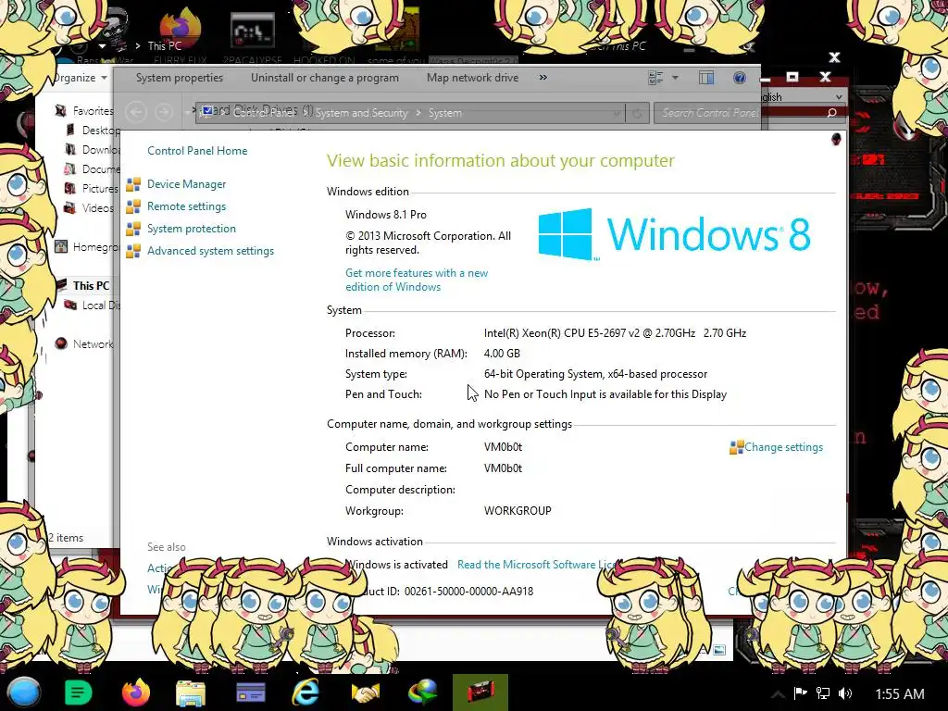
Task: Click the Homegroup icon in navigation pane
Action: (x=61, y=246)
